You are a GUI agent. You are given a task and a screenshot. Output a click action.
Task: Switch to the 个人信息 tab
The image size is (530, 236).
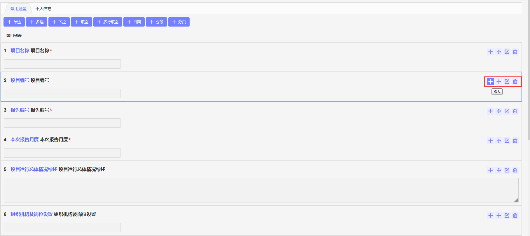click(43, 9)
